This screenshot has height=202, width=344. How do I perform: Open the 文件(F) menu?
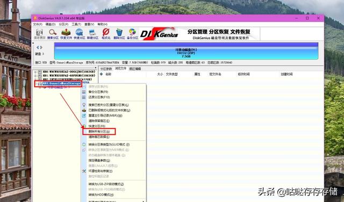[x=38, y=24]
